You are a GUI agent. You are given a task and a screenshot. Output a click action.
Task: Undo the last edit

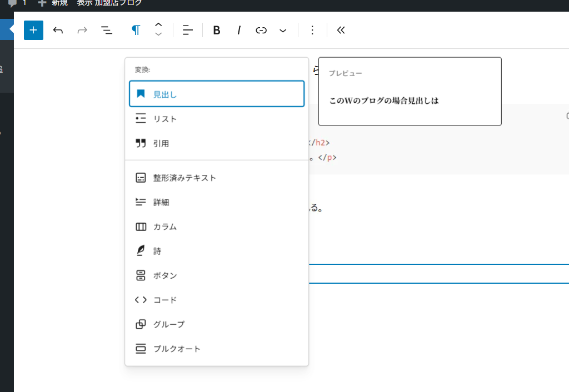58,30
